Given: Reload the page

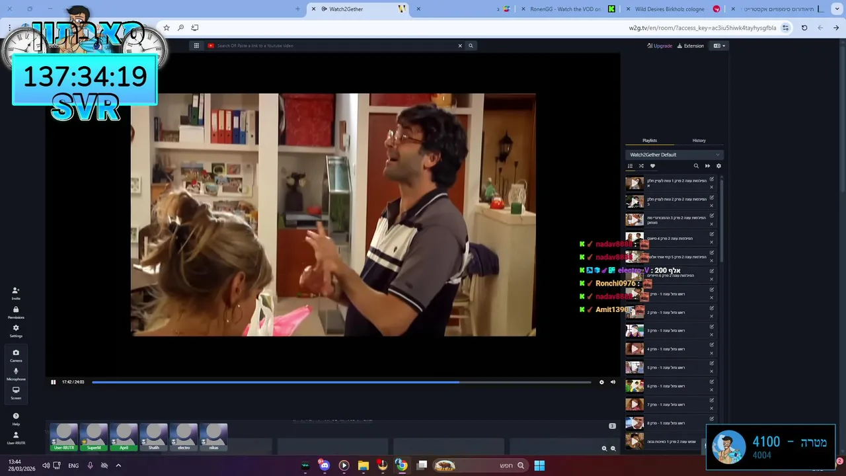Looking at the screenshot, I should tap(804, 28).
